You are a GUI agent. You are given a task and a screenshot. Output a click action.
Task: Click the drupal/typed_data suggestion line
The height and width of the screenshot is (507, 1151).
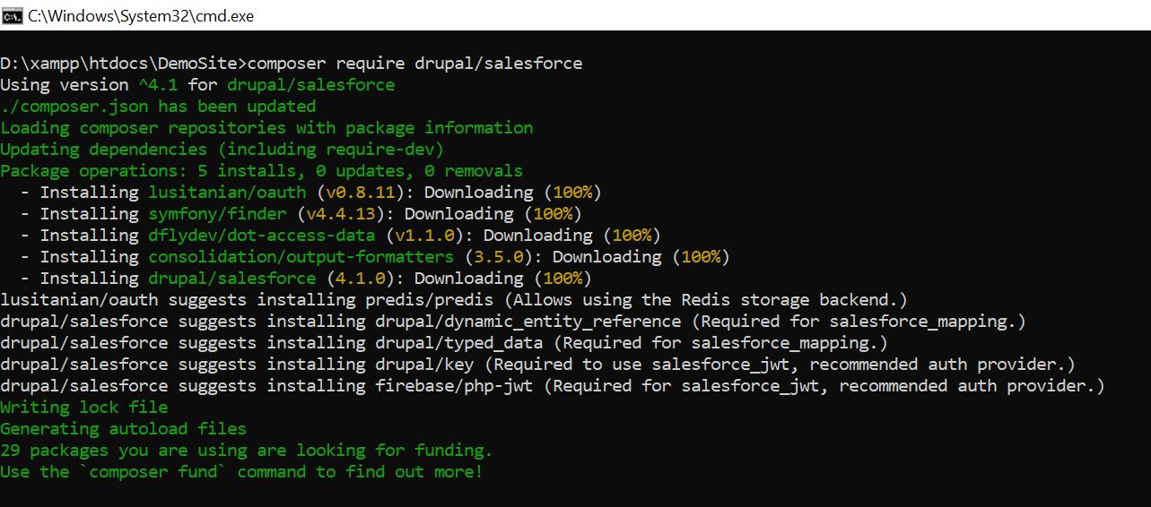(444, 343)
